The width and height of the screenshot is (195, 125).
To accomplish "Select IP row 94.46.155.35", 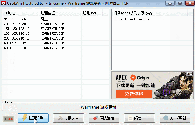I will [x=15, y=19].
